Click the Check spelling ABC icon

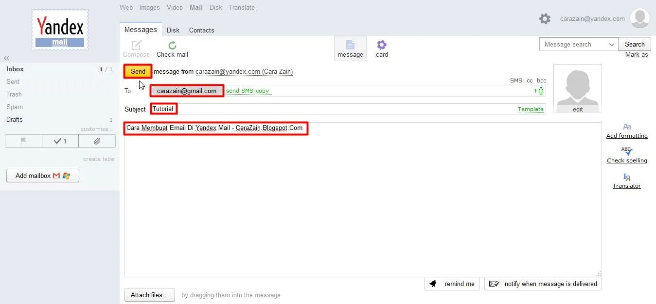[x=627, y=151]
